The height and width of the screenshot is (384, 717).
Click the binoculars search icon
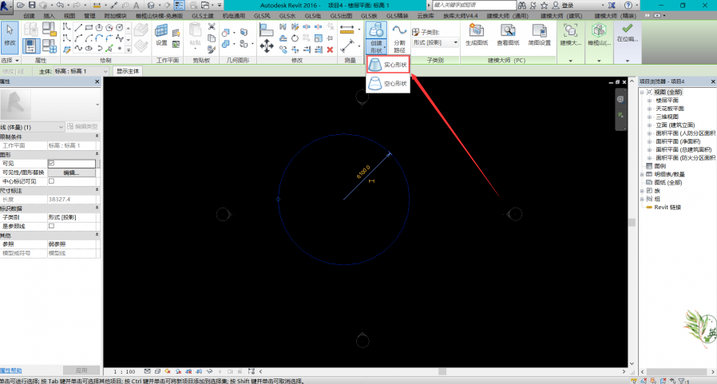tap(521, 5)
